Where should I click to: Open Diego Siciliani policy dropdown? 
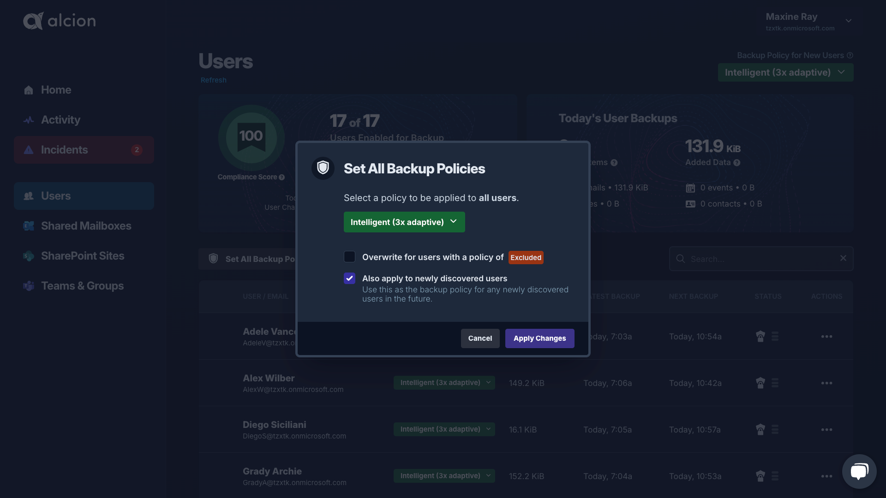click(x=444, y=429)
